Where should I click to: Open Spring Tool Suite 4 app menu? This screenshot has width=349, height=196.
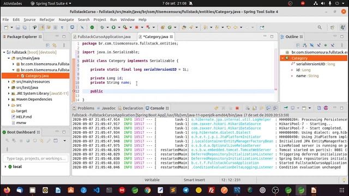point(51,3)
